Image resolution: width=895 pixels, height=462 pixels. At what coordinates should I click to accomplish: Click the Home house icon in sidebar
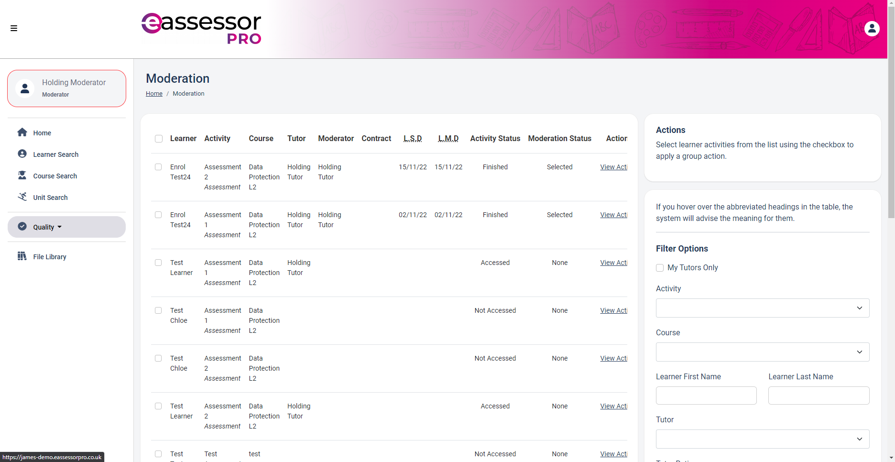click(x=22, y=132)
